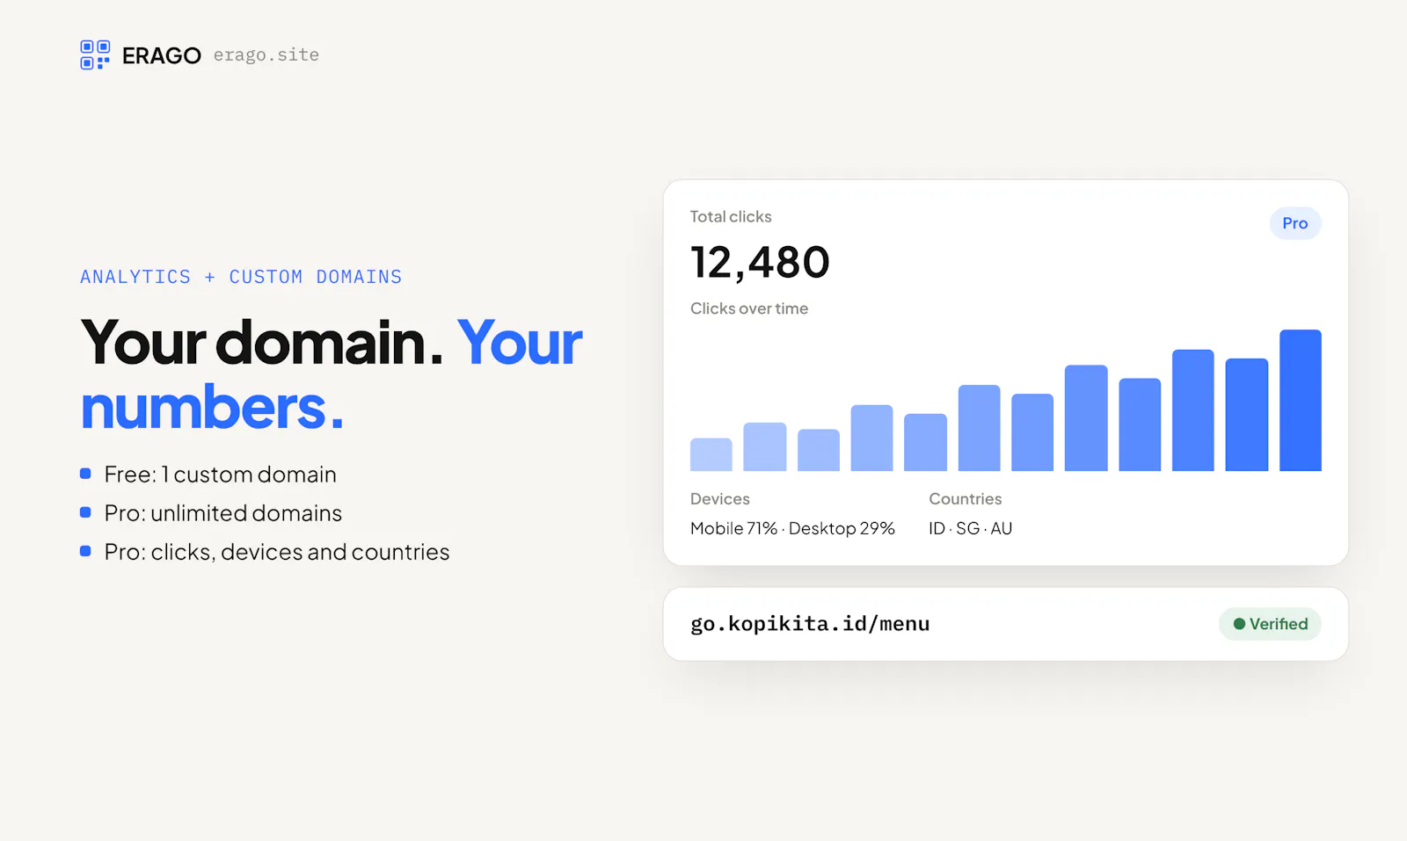Click the Clicks over time label

click(x=749, y=308)
